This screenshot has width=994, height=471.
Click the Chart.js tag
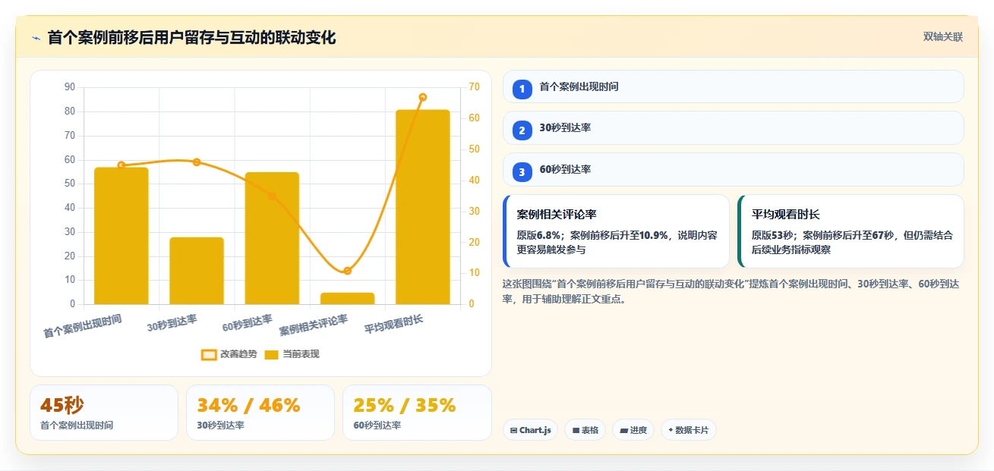click(530, 430)
